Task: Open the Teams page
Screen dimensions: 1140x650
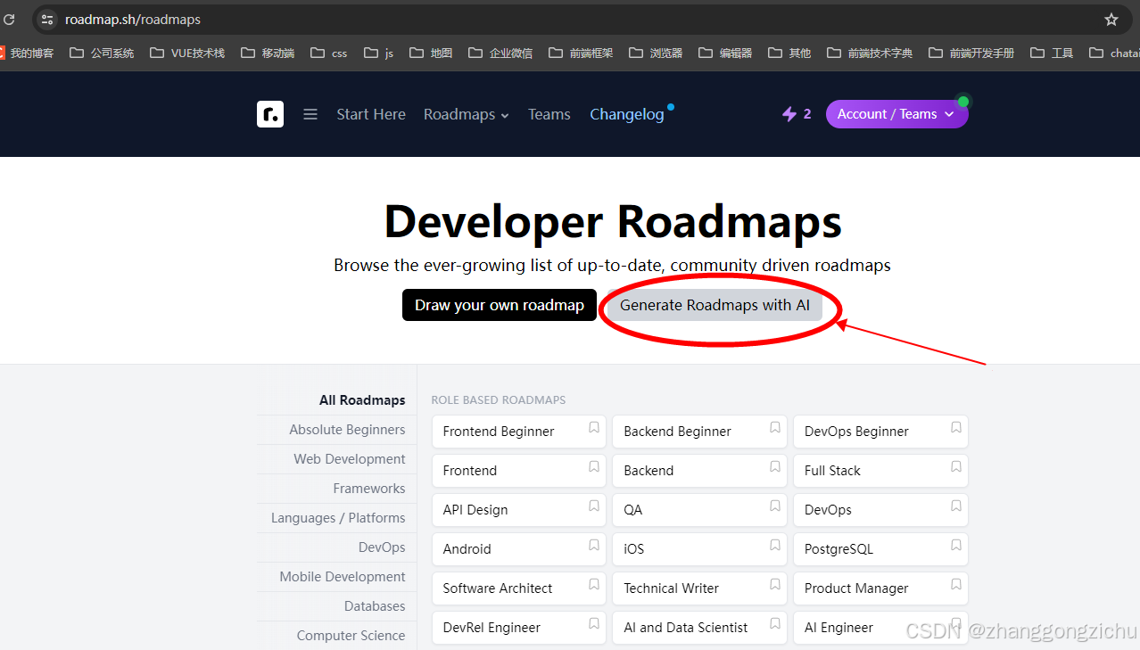Action: [549, 114]
